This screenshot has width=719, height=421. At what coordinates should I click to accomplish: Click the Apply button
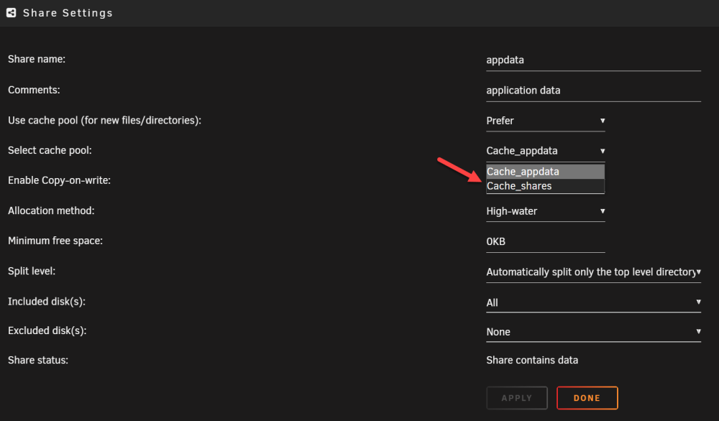pyautogui.click(x=517, y=398)
